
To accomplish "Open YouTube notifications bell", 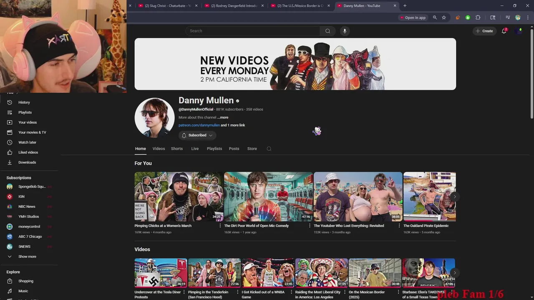I will click(x=504, y=31).
